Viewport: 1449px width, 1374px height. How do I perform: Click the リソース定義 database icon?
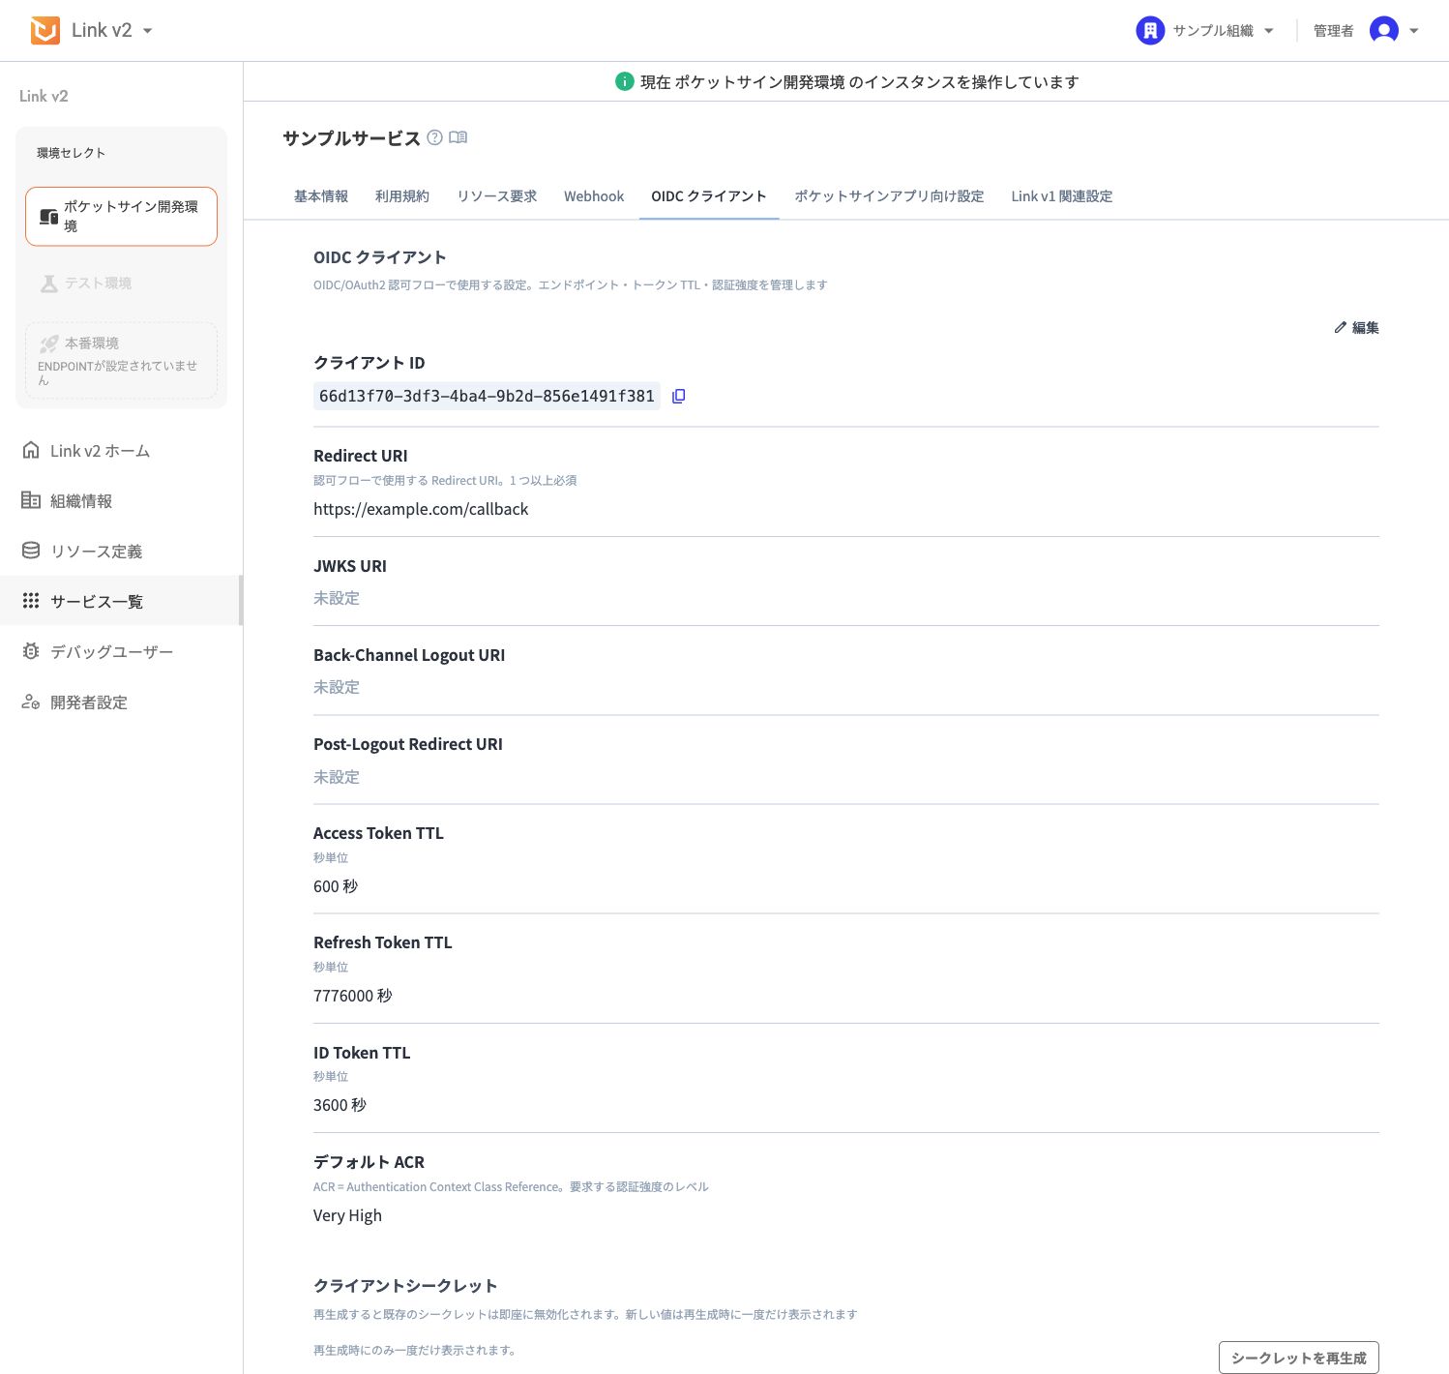[31, 551]
